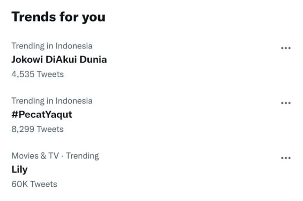Click the Movies & TV category text
Image resolution: width=303 pixels, height=201 pixels.
pos(35,156)
